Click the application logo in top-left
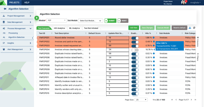 point(3,3)
